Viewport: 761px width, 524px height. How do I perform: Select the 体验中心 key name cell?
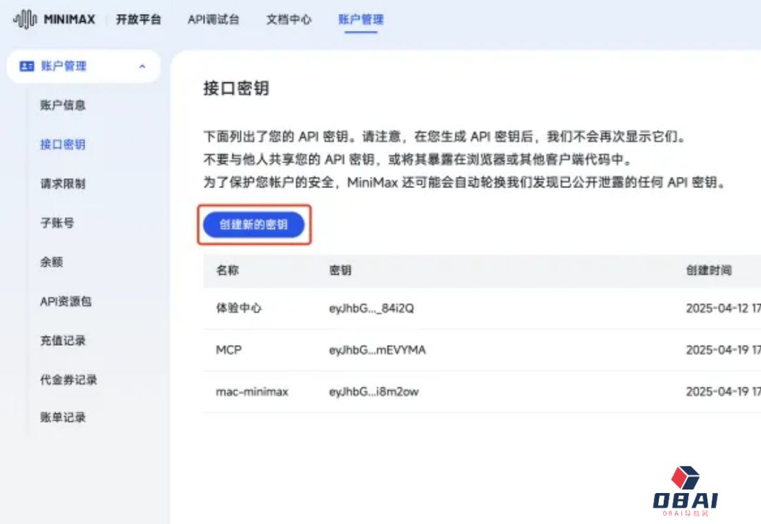tap(239, 308)
